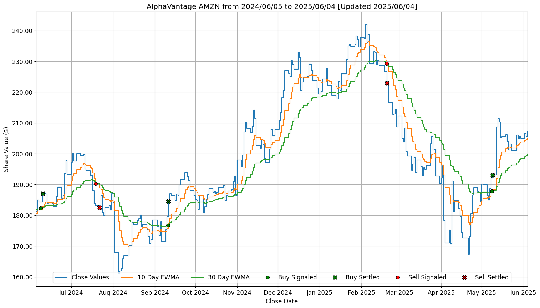Click the 180.00 y-axis tick label
Screen dimensions: 540x308
tap(22, 216)
